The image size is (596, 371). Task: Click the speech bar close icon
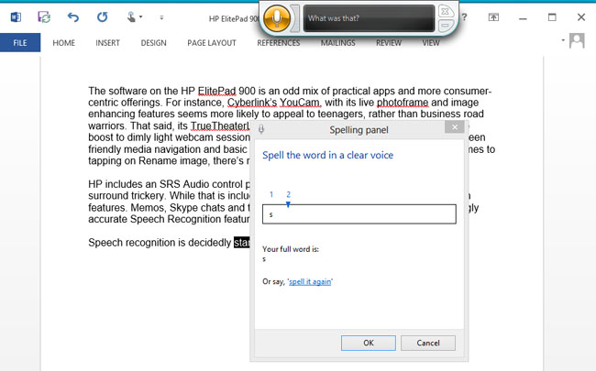pyautogui.click(x=445, y=11)
